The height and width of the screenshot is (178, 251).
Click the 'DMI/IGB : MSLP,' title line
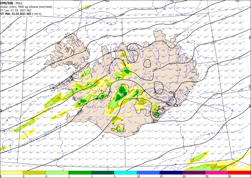(11, 3)
